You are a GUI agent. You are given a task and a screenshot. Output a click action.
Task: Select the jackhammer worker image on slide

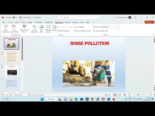(x=89, y=74)
